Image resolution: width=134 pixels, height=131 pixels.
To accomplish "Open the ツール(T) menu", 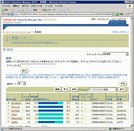I will click(49, 6).
